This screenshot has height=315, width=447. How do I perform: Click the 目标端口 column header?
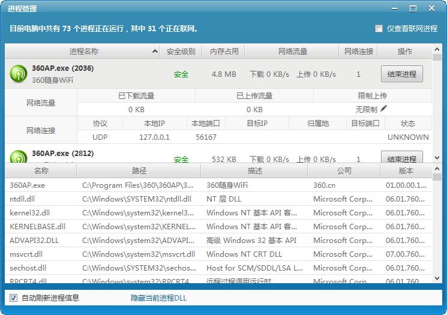point(365,124)
